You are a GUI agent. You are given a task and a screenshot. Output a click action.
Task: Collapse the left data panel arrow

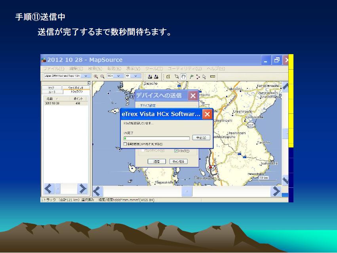point(89,83)
